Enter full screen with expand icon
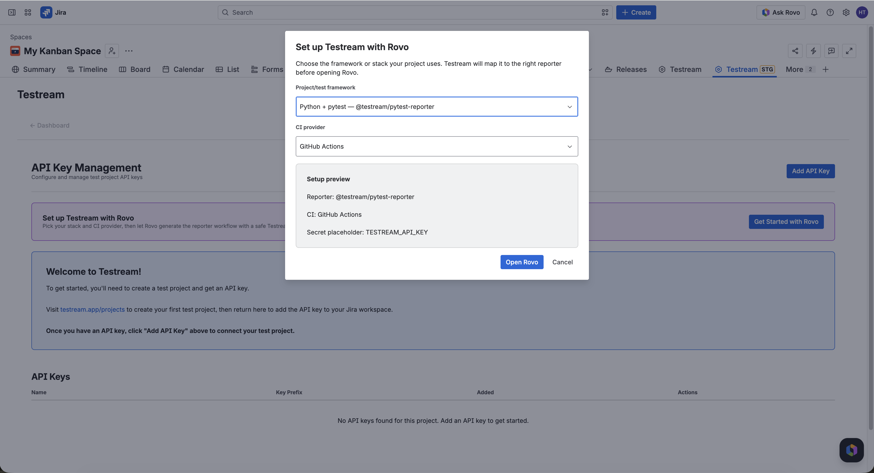 [x=849, y=51]
